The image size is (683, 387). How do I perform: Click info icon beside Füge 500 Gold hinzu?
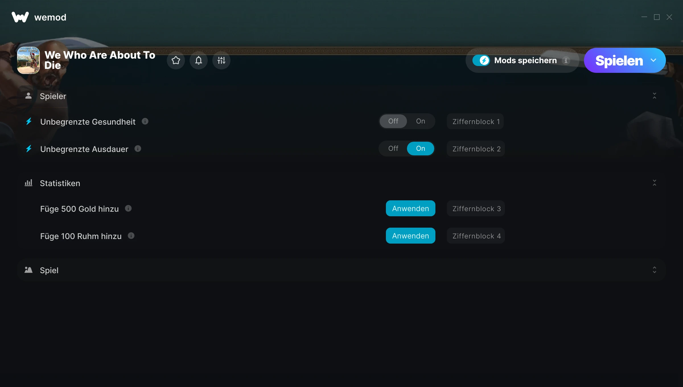[128, 209]
